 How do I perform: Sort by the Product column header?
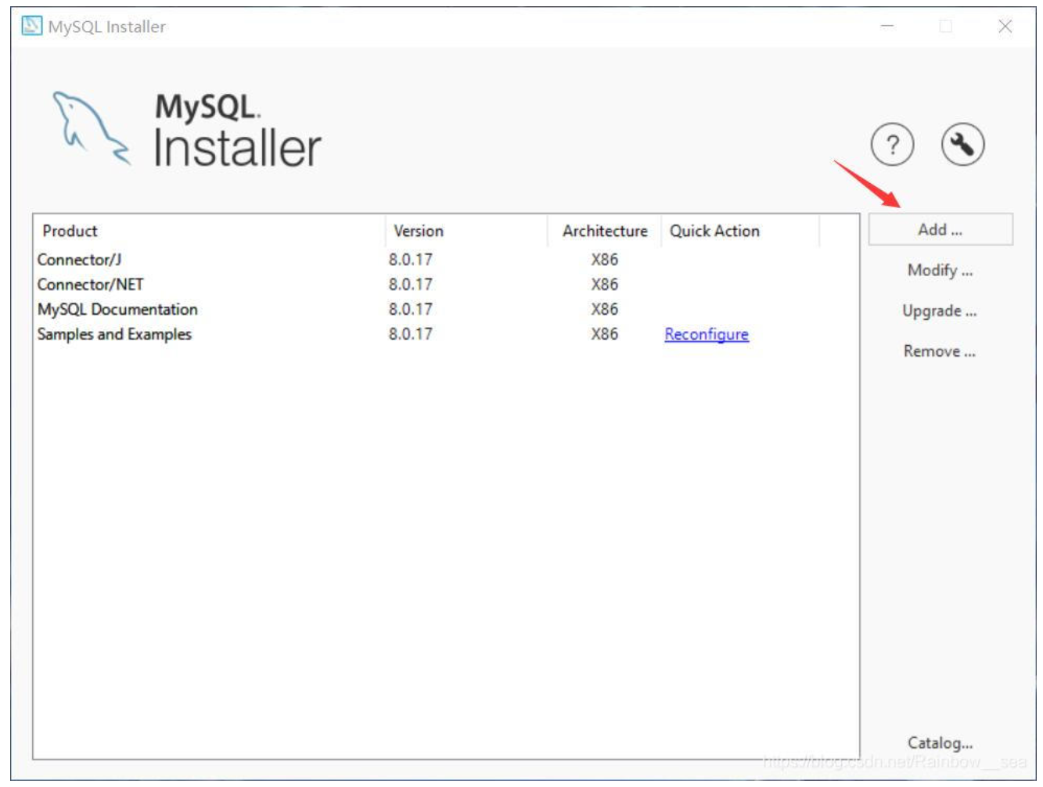pos(210,231)
